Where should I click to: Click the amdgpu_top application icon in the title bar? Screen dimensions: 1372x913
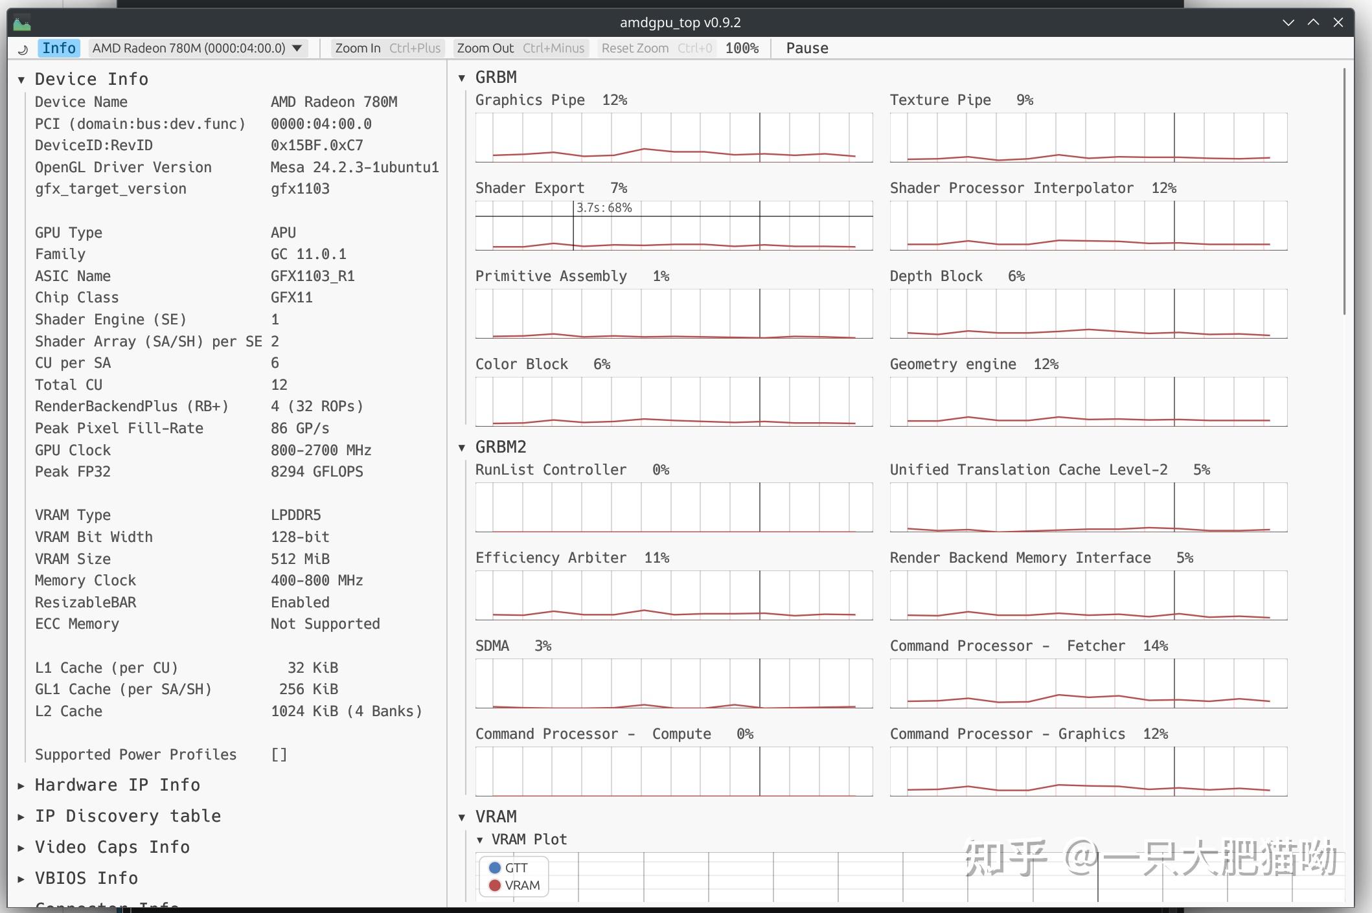(x=21, y=22)
